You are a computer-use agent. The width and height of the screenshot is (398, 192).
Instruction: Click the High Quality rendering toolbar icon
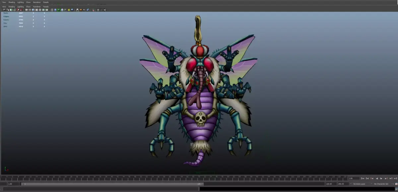click(x=77, y=10)
